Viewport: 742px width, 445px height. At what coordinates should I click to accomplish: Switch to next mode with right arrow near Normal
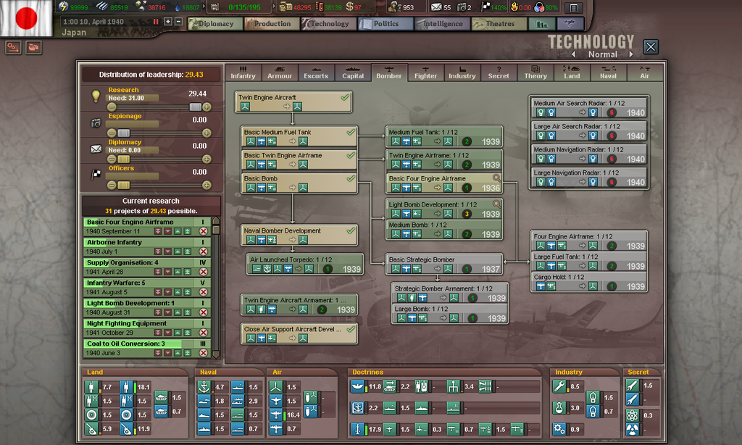coord(631,54)
